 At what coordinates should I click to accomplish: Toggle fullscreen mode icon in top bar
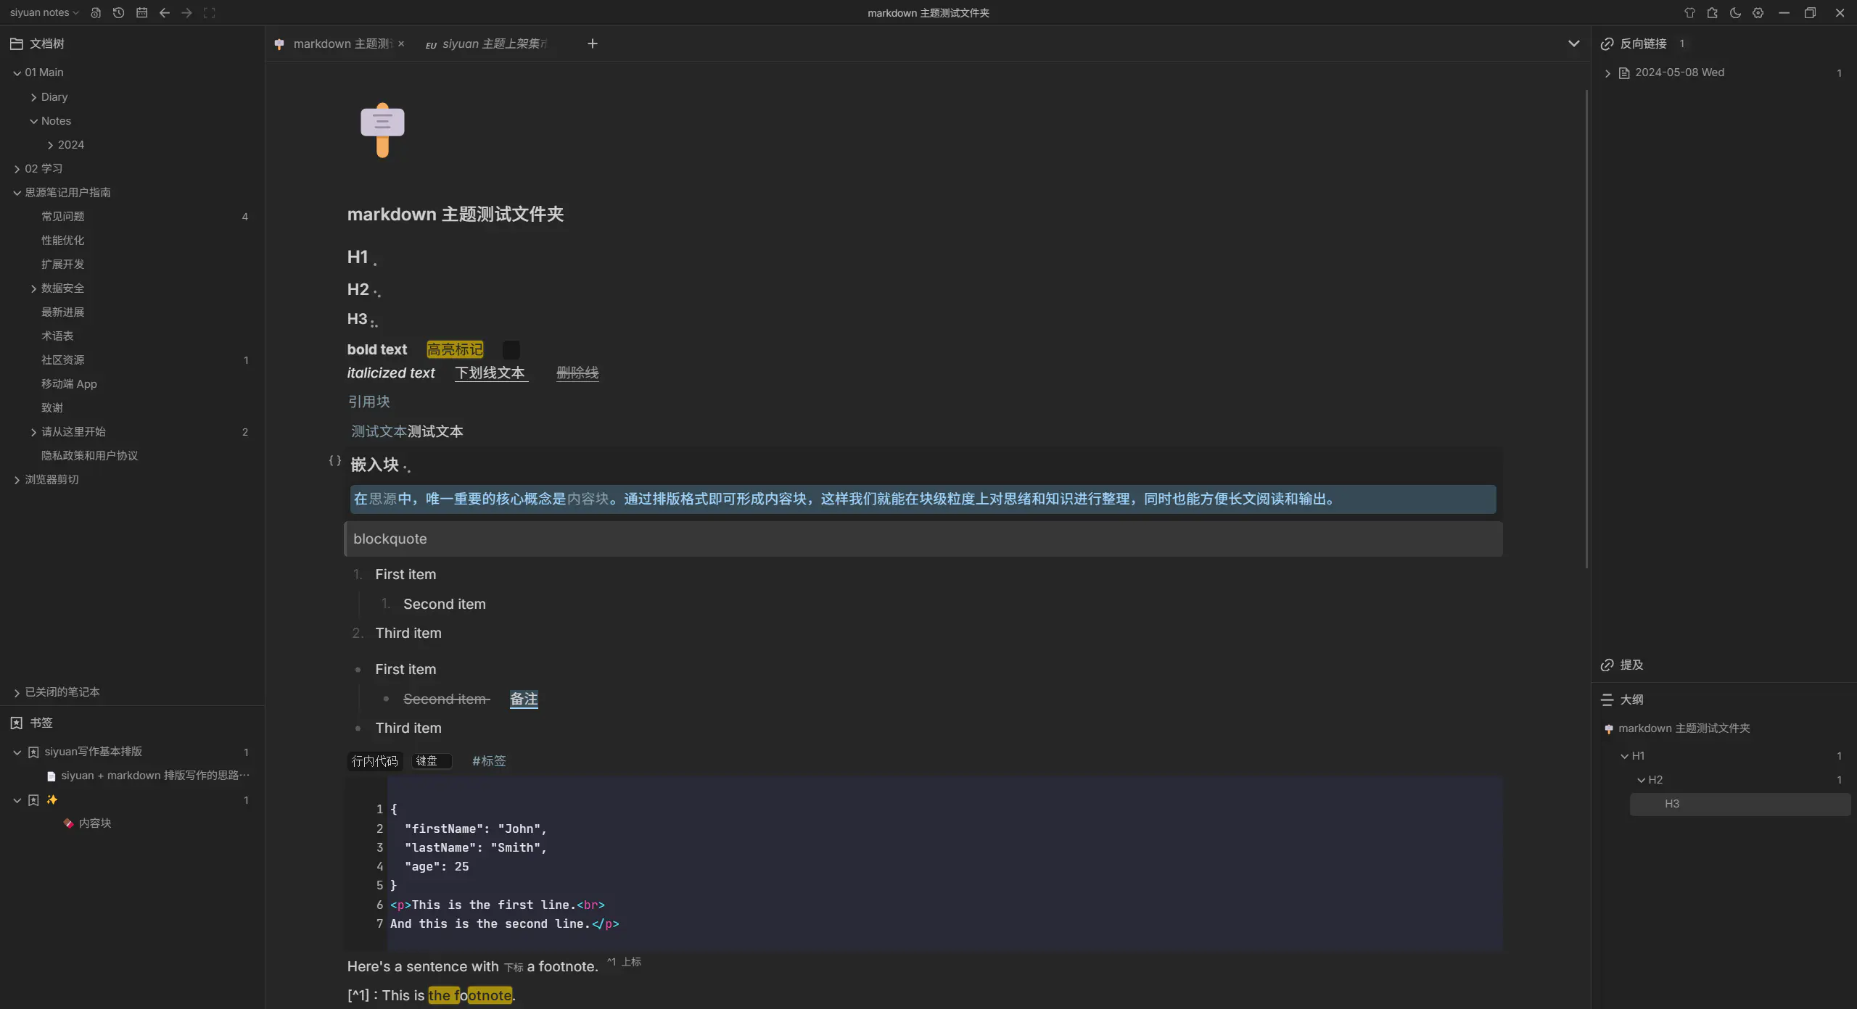210,13
